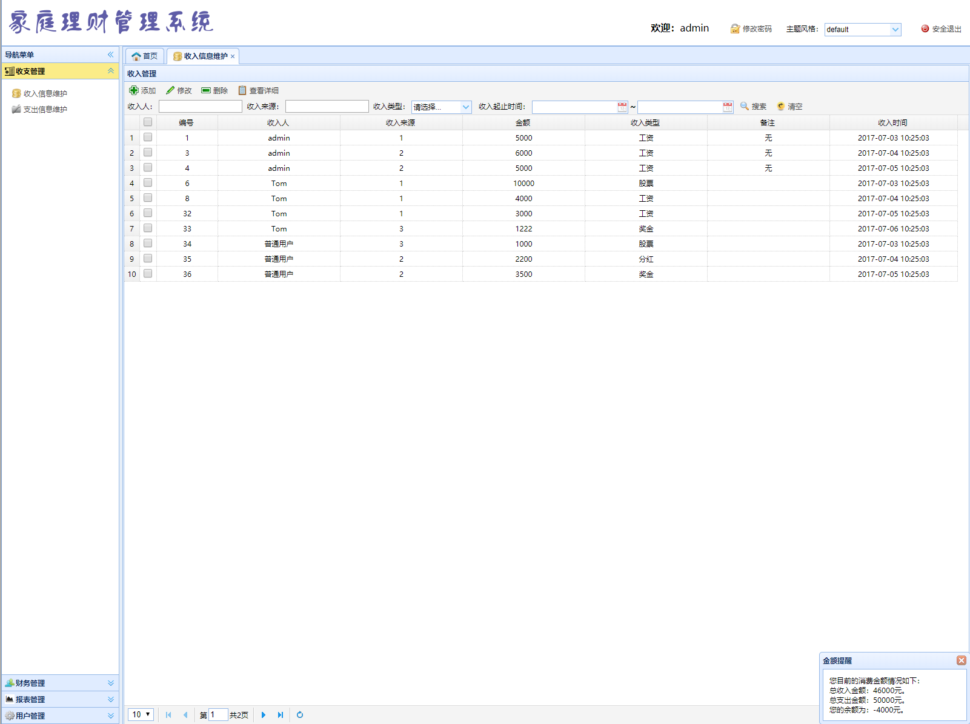Toggle the select-all header checkbox

pyautogui.click(x=148, y=122)
